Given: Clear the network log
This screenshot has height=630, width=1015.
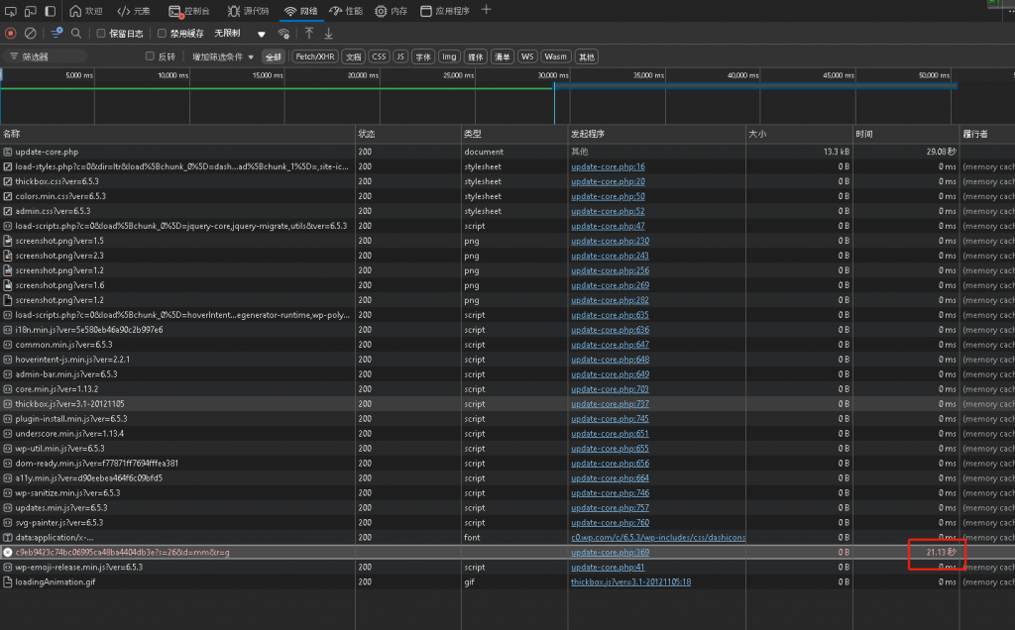Looking at the screenshot, I should tap(31, 33).
